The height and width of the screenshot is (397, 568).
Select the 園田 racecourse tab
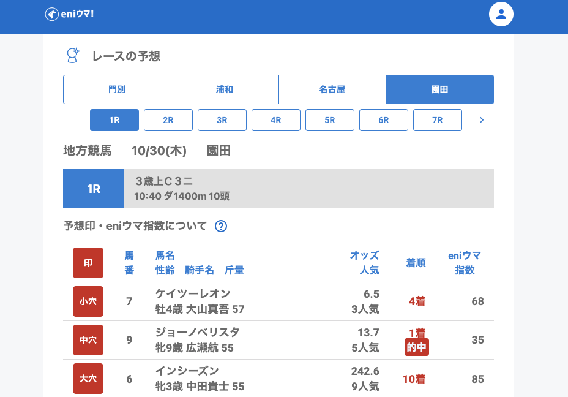pos(439,89)
